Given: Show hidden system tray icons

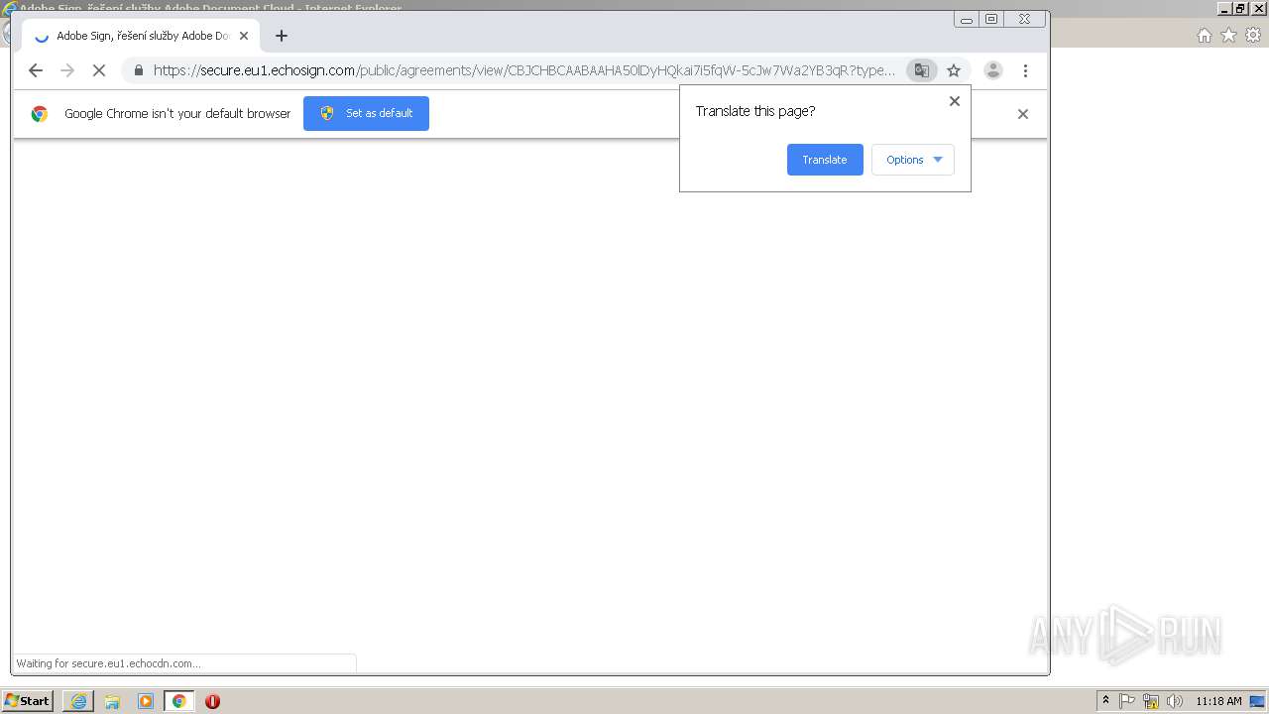Looking at the screenshot, I should click(1106, 701).
